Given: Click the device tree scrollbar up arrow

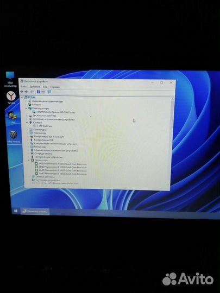Looking at the screenshot, I should 173,99.
